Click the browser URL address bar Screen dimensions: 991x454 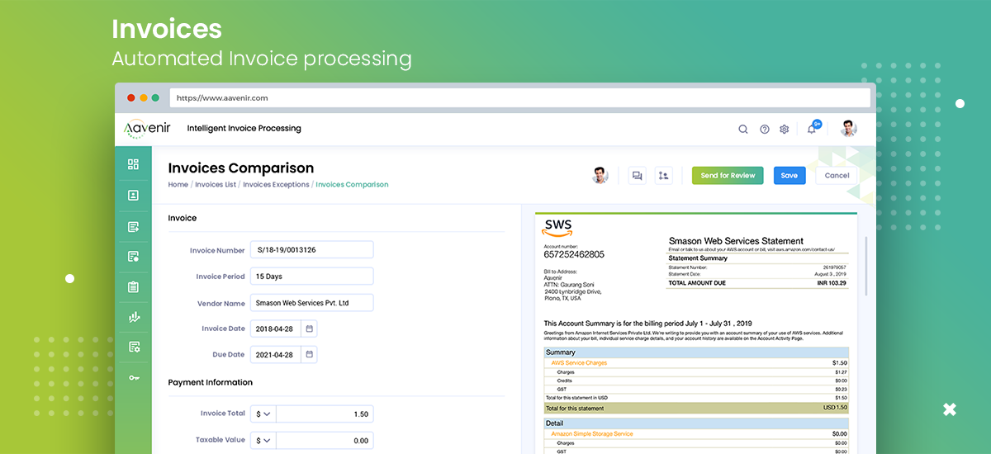coord(519,97)
